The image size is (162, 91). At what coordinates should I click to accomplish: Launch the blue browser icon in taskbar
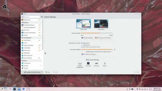pos(24,89)
